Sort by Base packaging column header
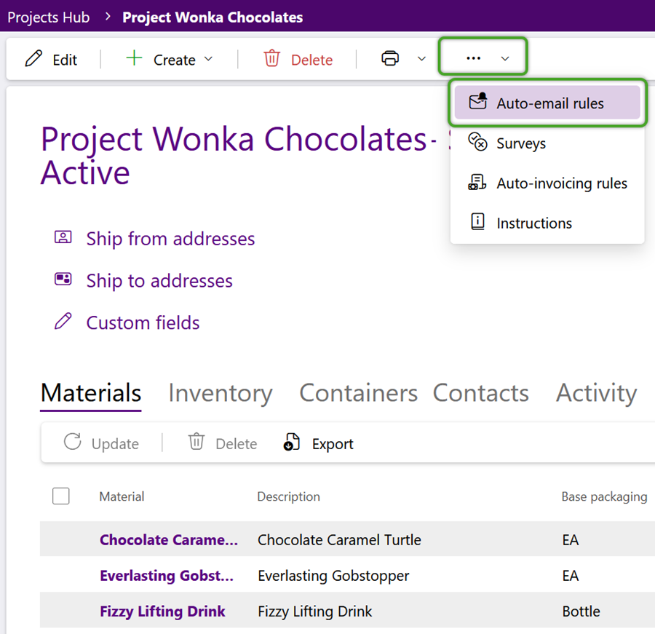This screenshot has height=634, width=655. tap(604, 496)
